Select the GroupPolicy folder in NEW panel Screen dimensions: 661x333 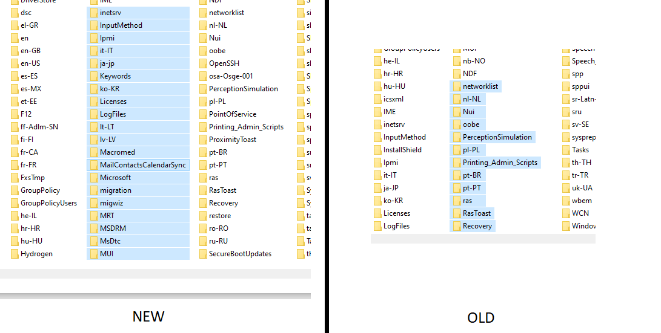(40, 190)
